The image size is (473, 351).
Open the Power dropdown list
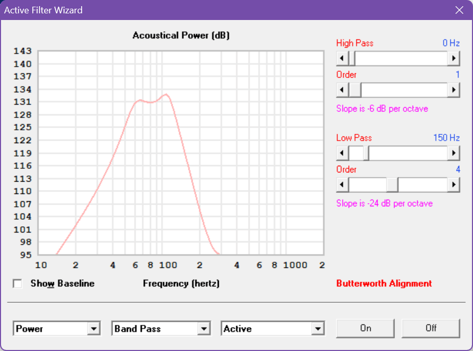94,329
